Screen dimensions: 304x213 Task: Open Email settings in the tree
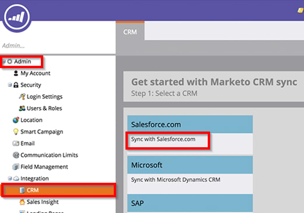[27, 143]
